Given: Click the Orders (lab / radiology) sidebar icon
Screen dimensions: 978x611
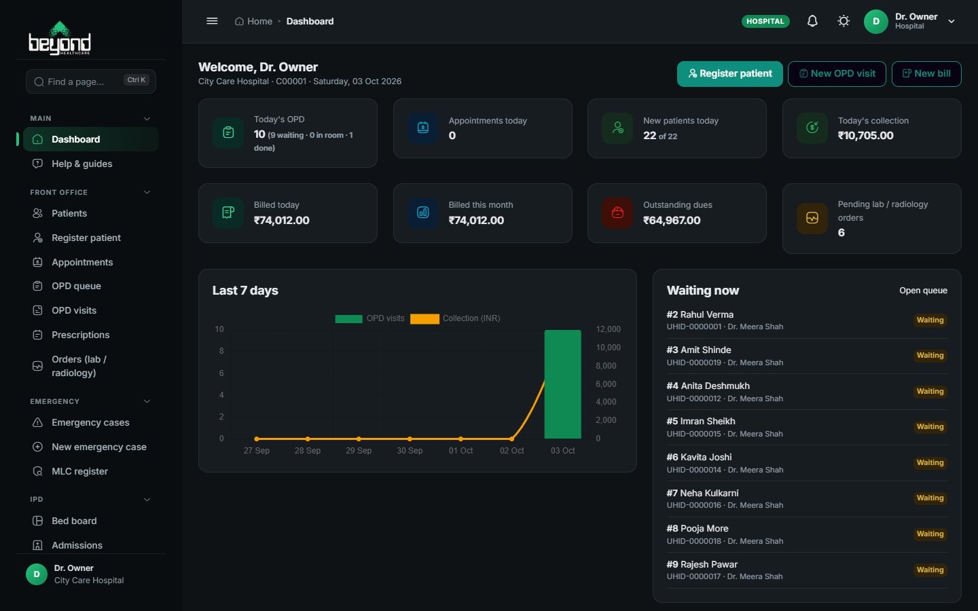Looking at the screenshot, I should tap(38, 366).
